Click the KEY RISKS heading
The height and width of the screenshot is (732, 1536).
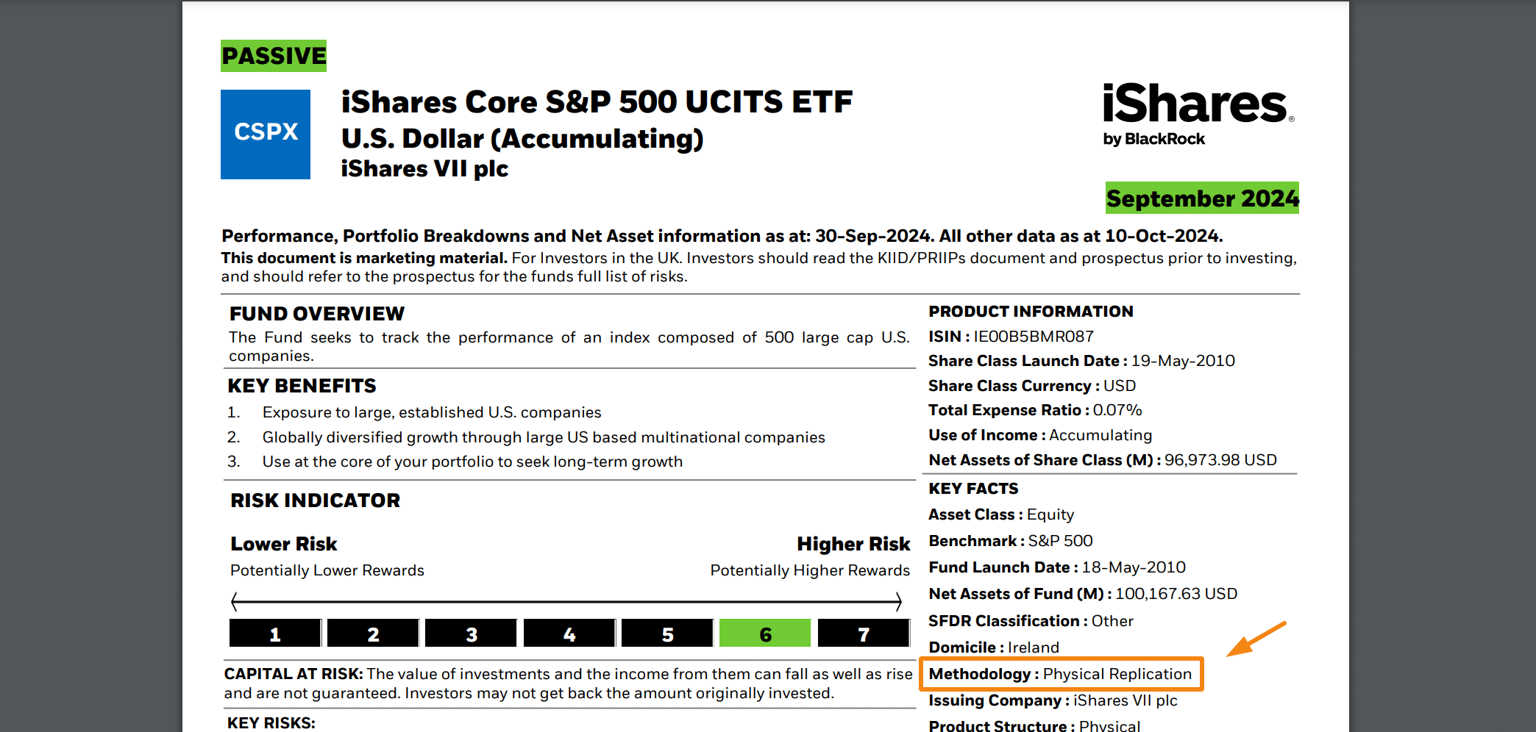(271, 723)
